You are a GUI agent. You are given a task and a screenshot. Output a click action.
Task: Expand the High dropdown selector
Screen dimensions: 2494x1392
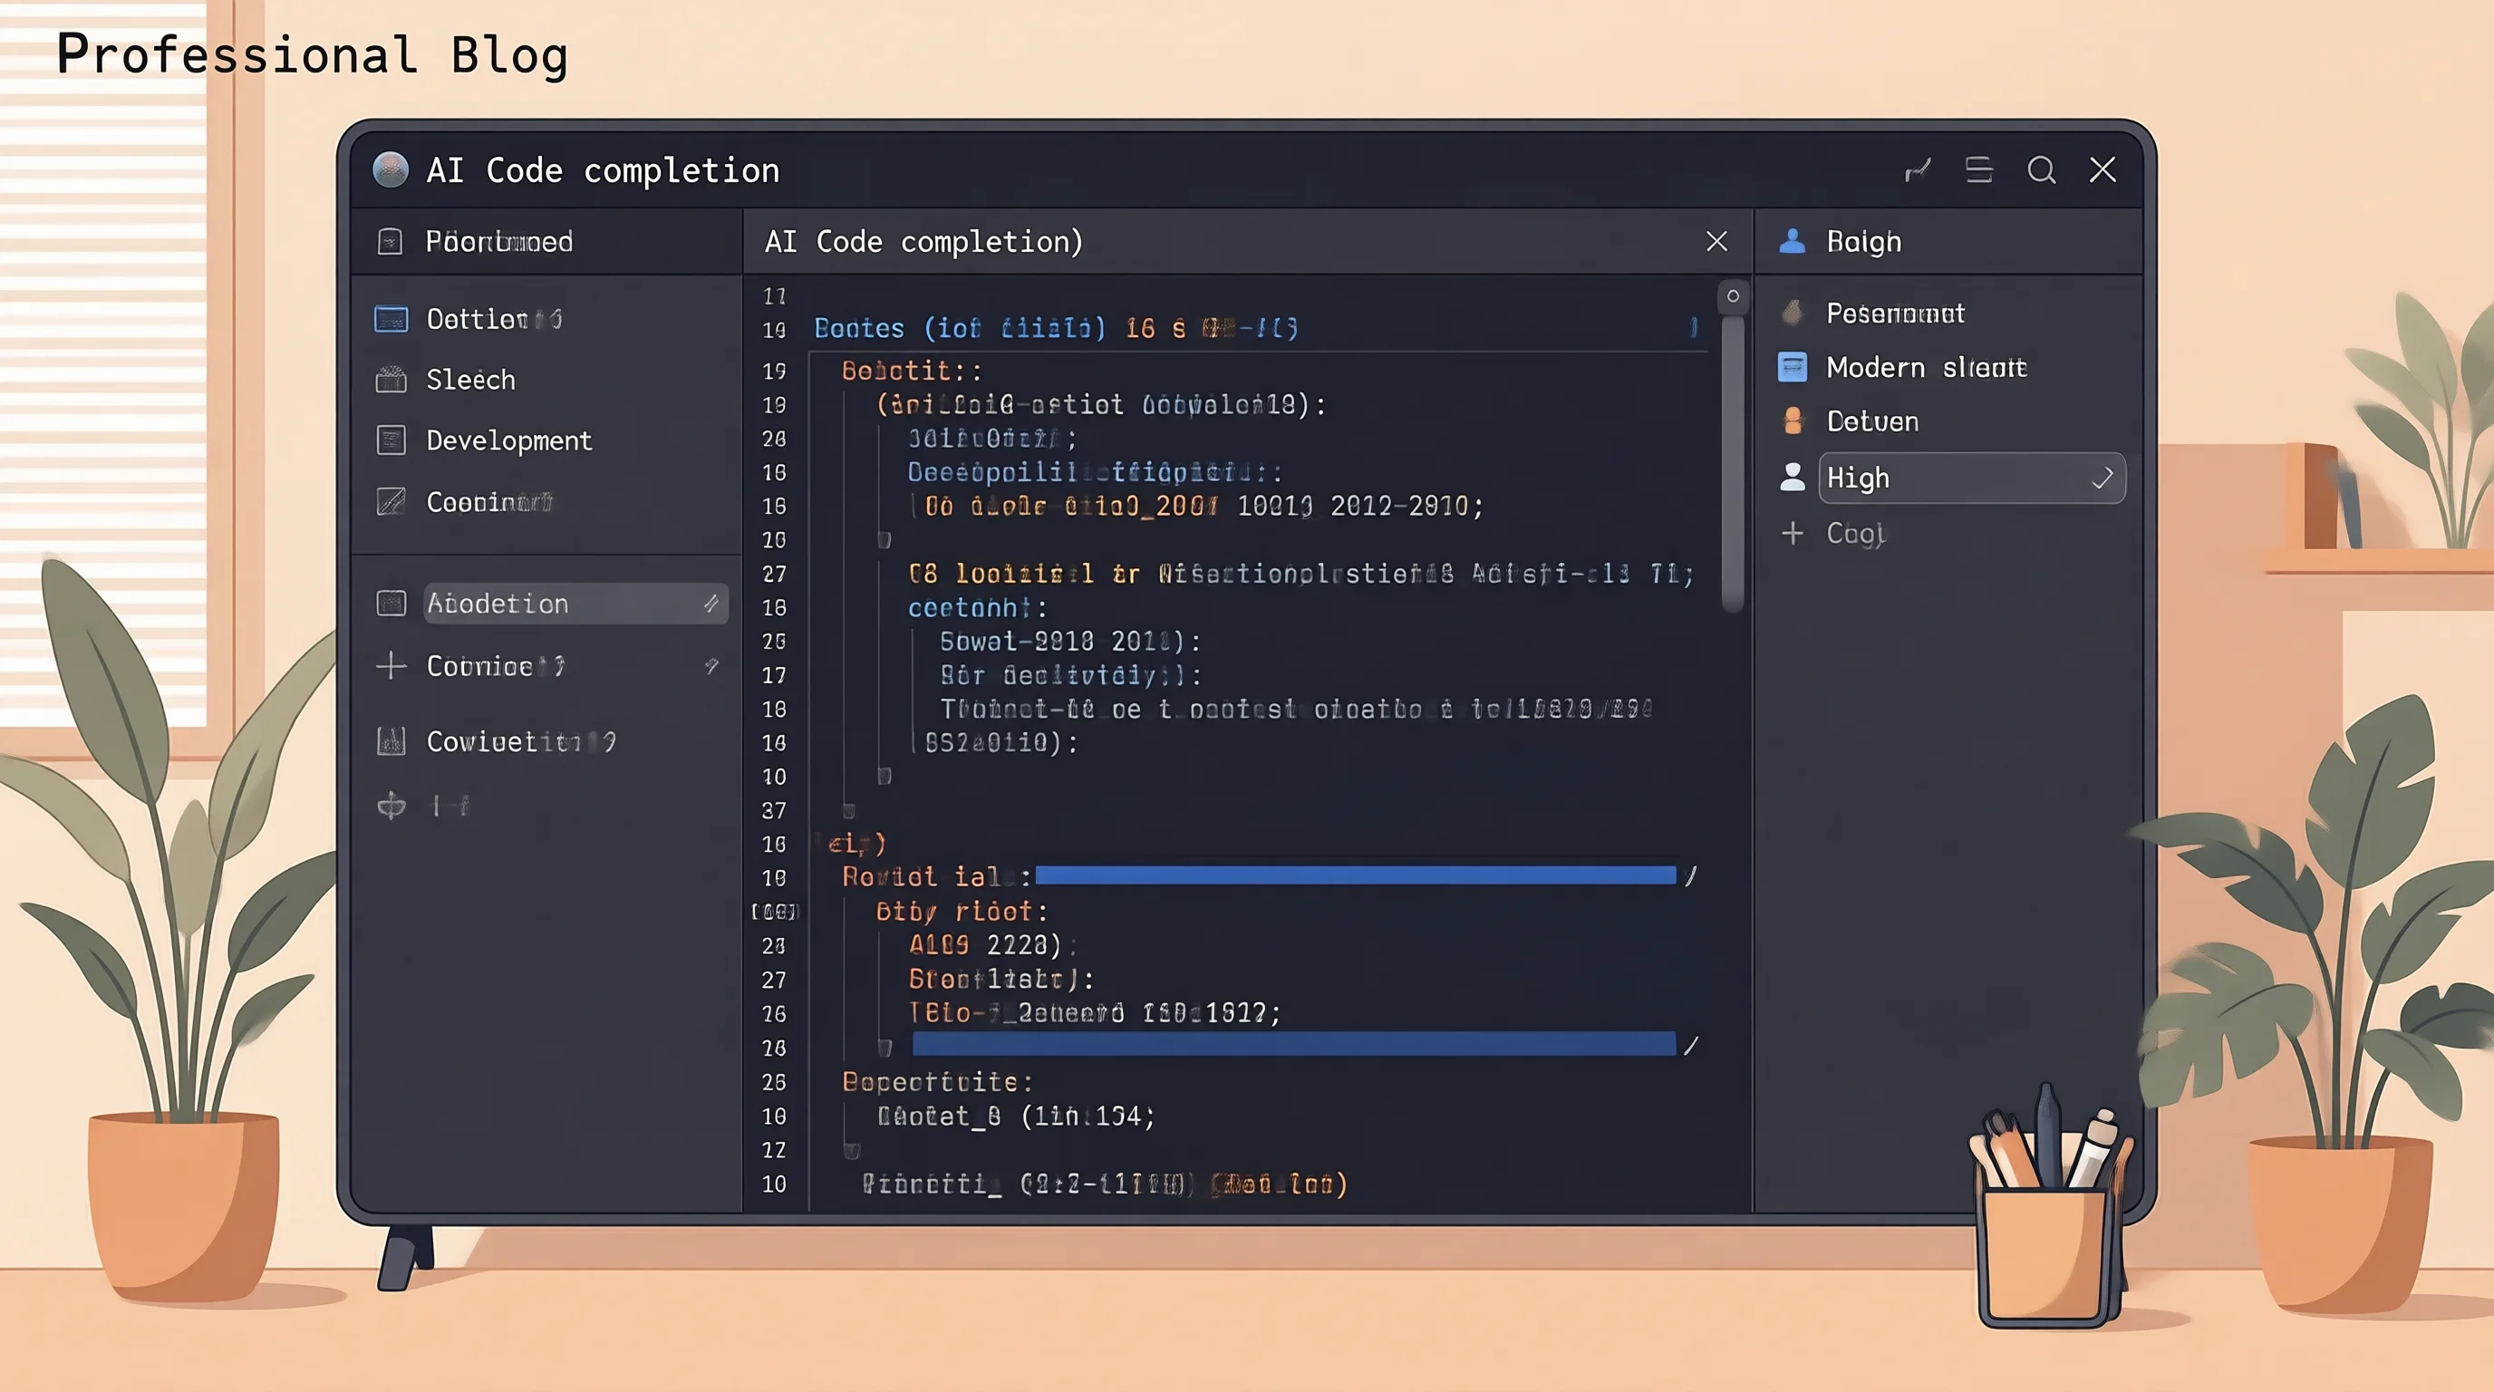[1972, 478]
